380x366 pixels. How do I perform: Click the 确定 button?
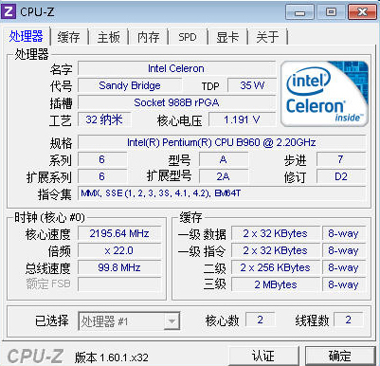tap(340, 356)
